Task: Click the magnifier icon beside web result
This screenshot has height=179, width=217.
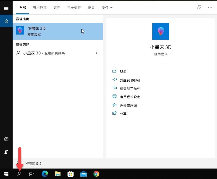Action: tap(18, 53)
